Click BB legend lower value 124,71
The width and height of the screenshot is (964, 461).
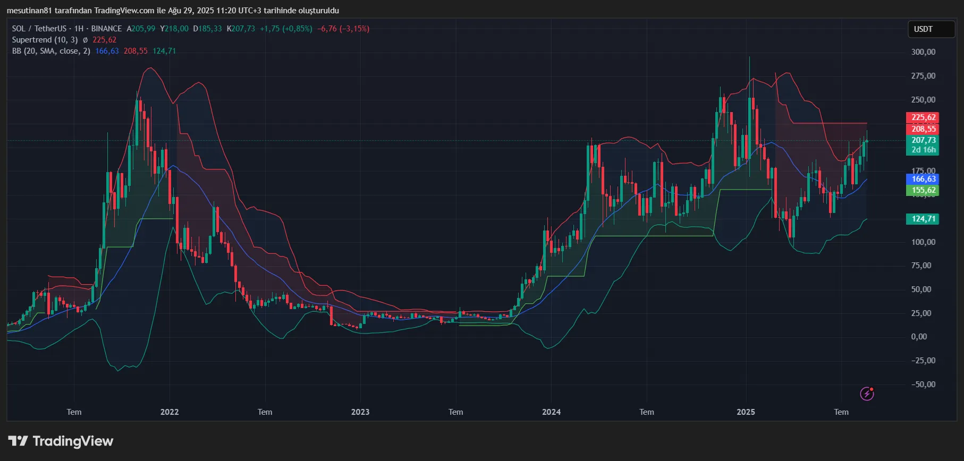(164, 51)
